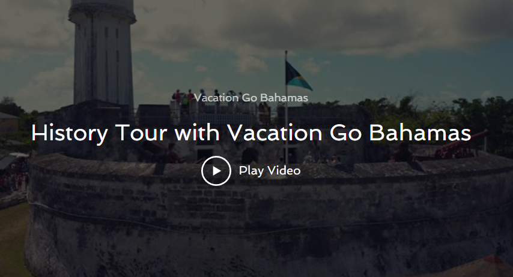The image size is (513, 277).
Task: Click the circular play icon
Action: click(216, 171)
